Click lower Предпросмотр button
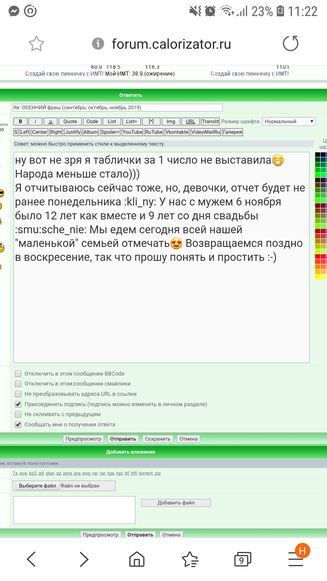The width and height of the screenshot is (327, 581). (x=101, y=535)
